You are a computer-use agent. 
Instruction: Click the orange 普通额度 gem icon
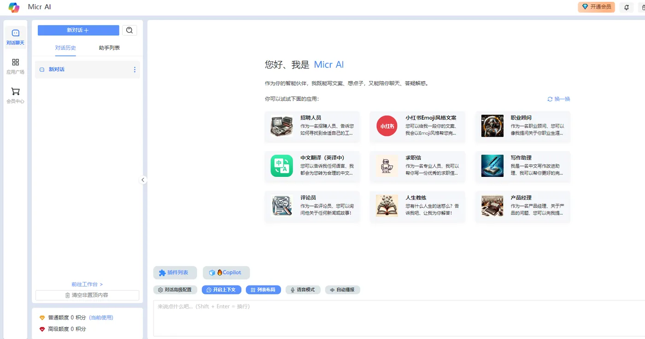pos(42,318)
